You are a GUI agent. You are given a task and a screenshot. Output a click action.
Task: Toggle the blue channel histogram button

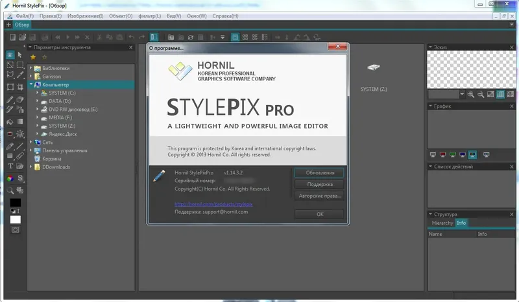[463, 155]
